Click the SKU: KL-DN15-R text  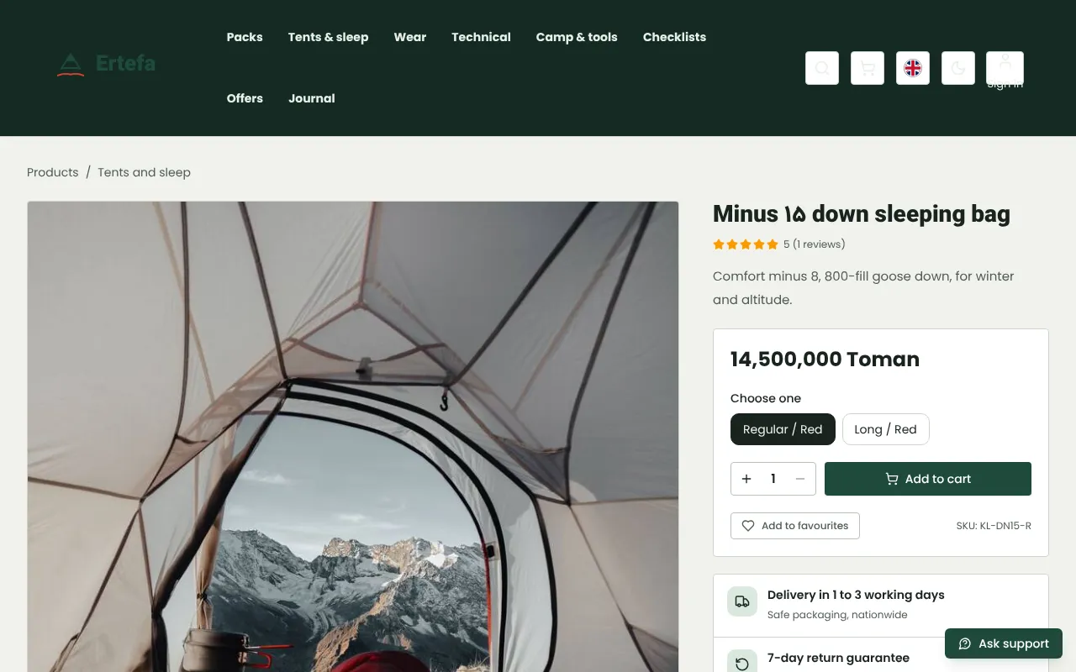tap(994, 526)
